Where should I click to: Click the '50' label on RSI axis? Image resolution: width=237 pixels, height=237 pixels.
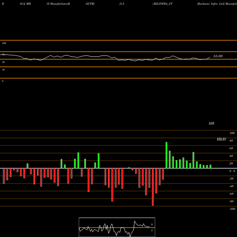(x=3, y=62)
